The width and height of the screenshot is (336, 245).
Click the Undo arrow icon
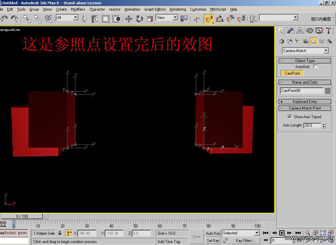click(x=4, y=19)
